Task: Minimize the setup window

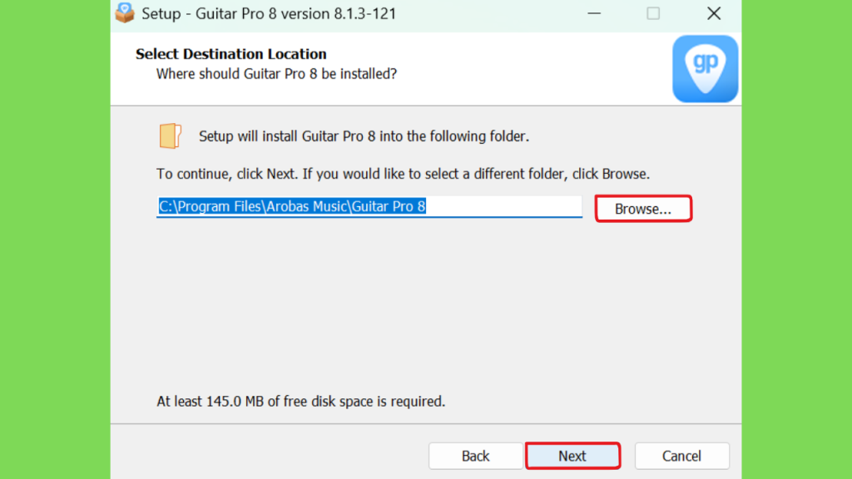Action: [x=594, y=13]
